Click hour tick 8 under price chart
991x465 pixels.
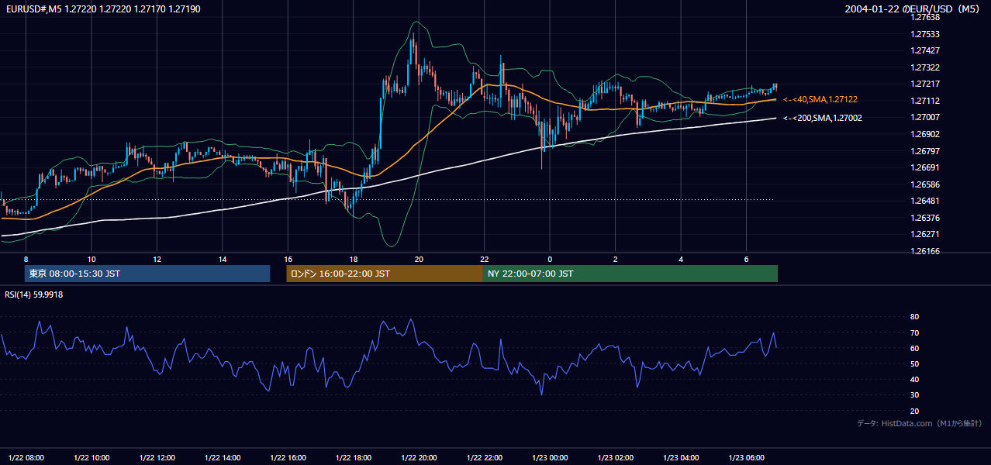(x=26, y=259)
